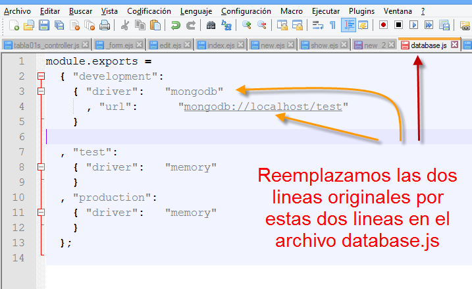Click the Close All documents icon
Viewport: 472px width, 289px height.
[x=90, y=25]
